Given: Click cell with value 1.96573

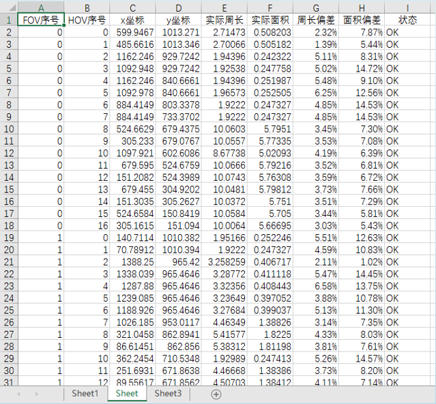Looking at the screenshot, I should 224,93.
